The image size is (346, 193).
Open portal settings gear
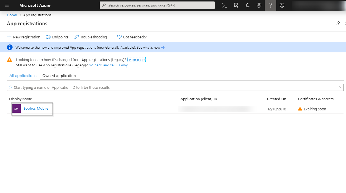[259, 5]
